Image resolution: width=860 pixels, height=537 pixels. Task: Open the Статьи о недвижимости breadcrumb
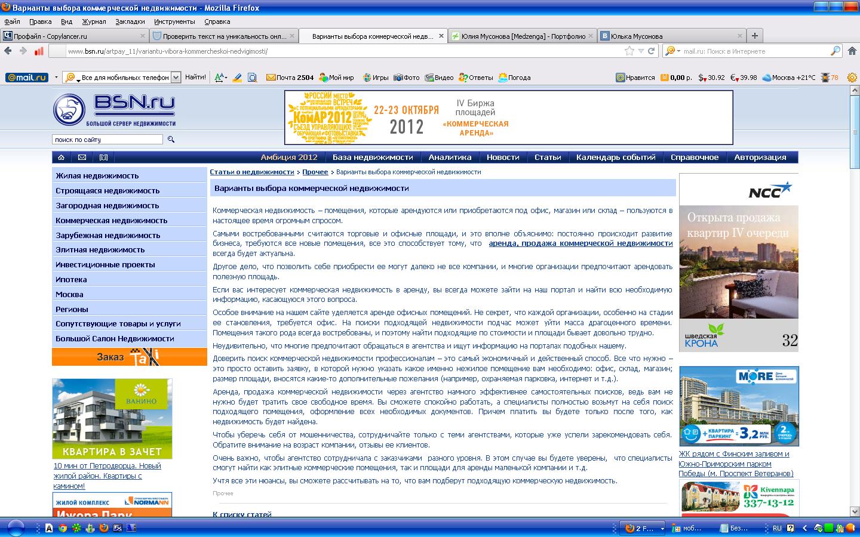(x=252, y=172)
